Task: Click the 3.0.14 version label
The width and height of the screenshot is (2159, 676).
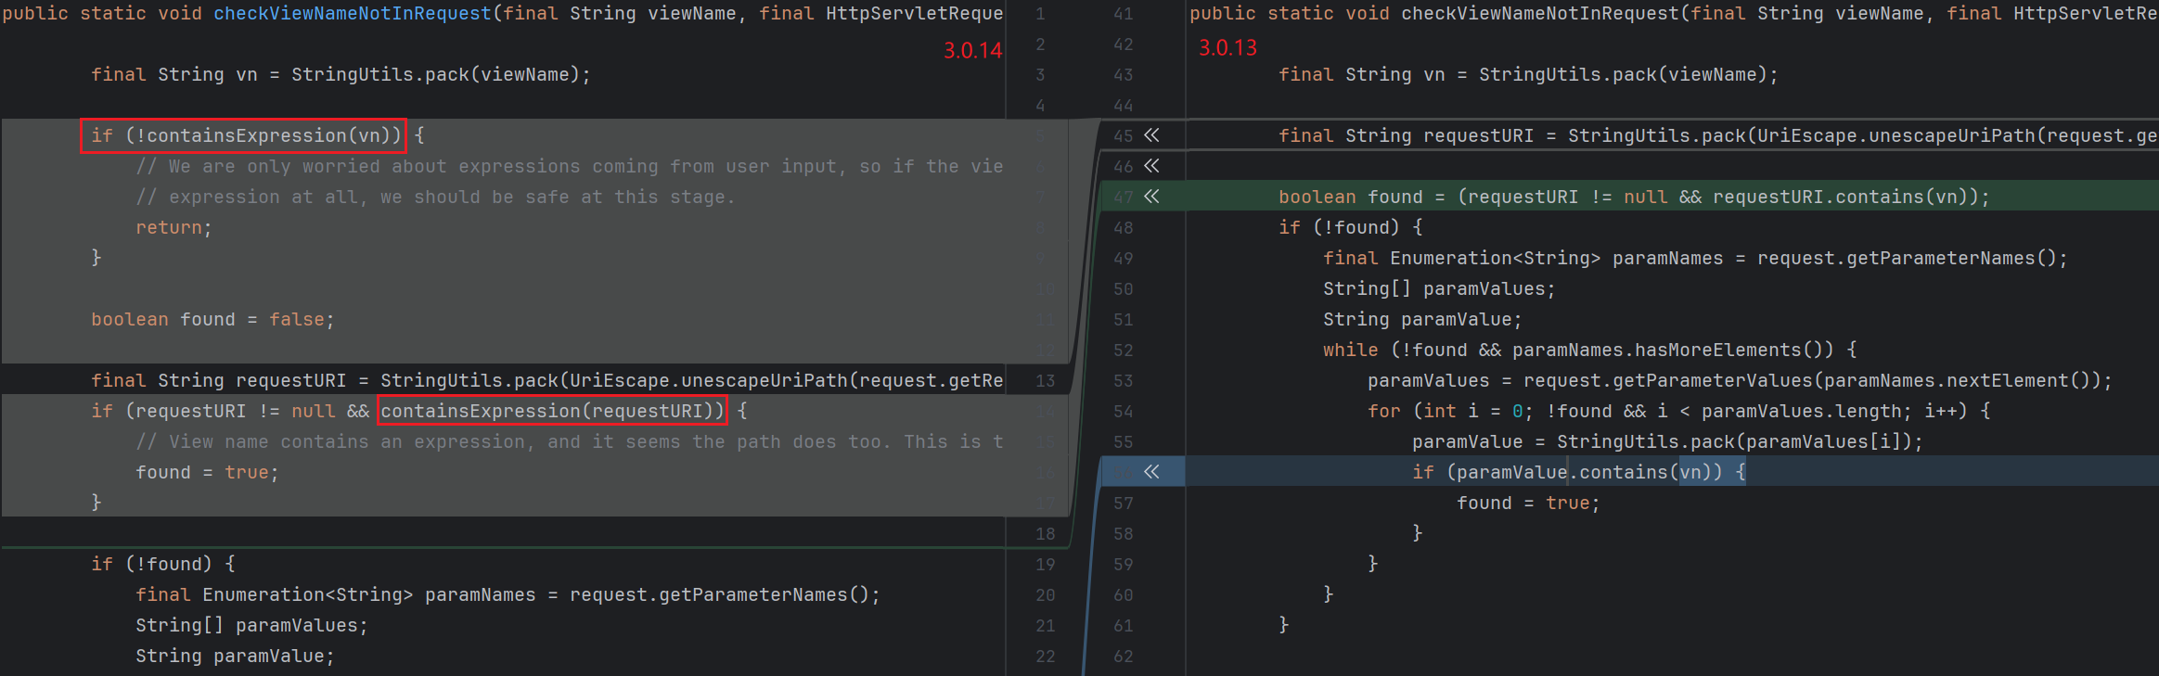Action: 972,51
